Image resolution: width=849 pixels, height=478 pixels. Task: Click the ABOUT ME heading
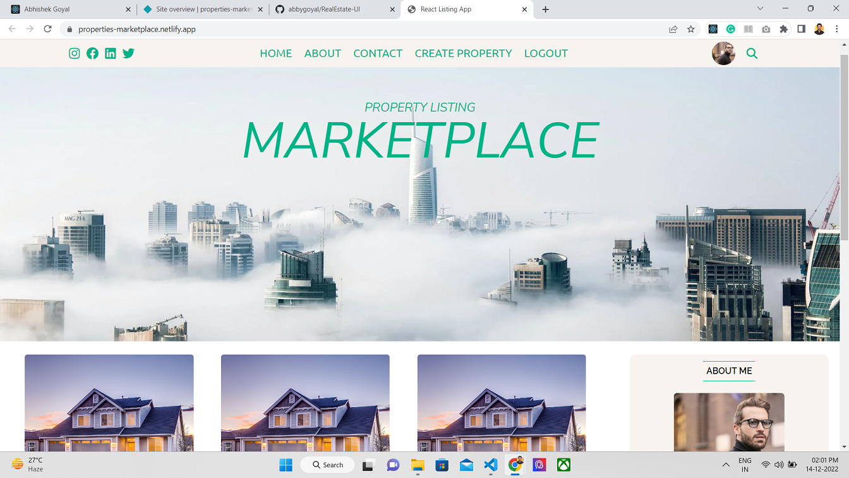729,371
